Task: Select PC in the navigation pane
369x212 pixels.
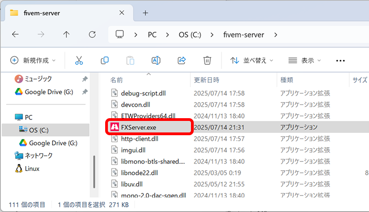Action: [29, 117]
